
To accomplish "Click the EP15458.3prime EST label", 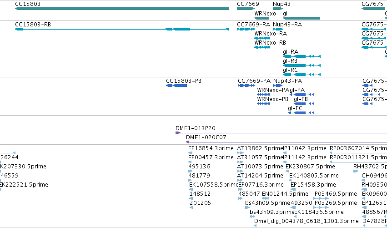I will [x=313, y=185].
